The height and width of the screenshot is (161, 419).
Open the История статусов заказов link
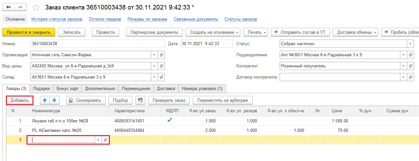tap(57, 19)
